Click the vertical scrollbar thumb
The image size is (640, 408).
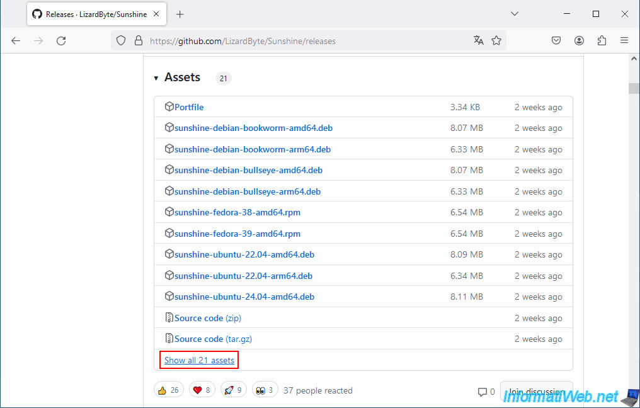(x=634, y=88)
